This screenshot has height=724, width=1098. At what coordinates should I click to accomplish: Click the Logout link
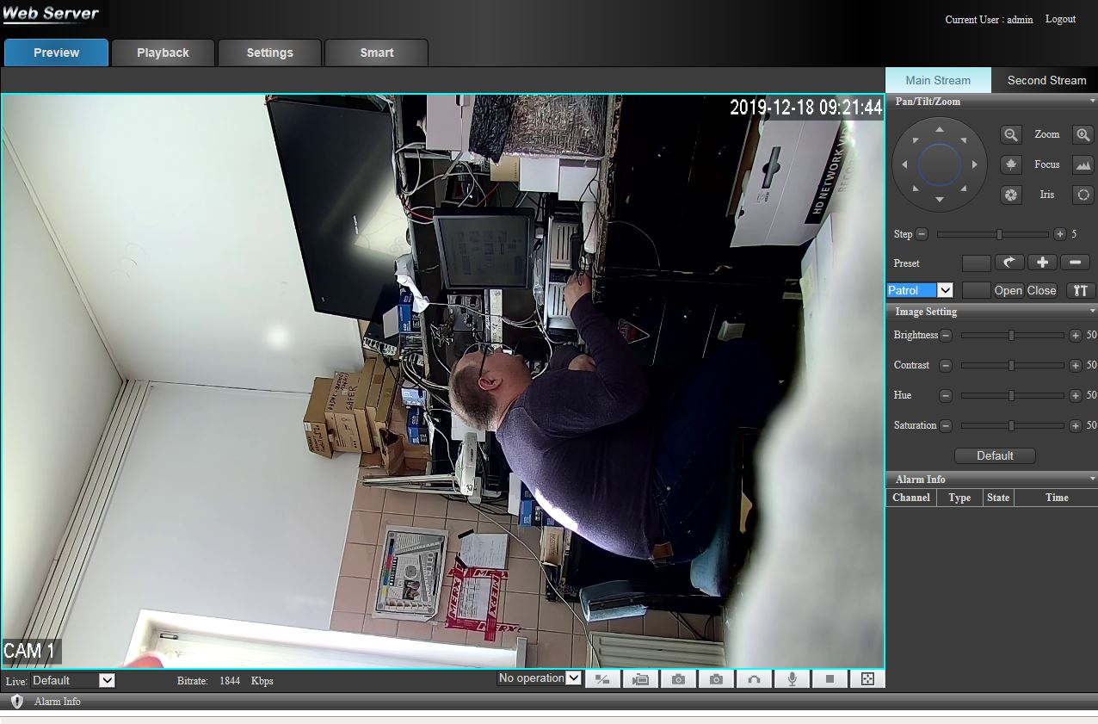(x=1060, y=19)
